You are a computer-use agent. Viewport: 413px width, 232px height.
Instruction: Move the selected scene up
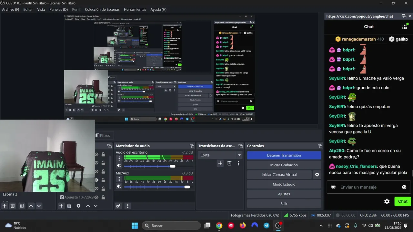point(31,206)
